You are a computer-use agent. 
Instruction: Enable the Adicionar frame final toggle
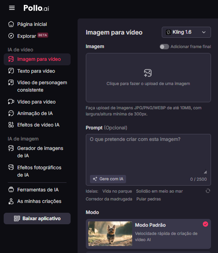pos(164,47)
